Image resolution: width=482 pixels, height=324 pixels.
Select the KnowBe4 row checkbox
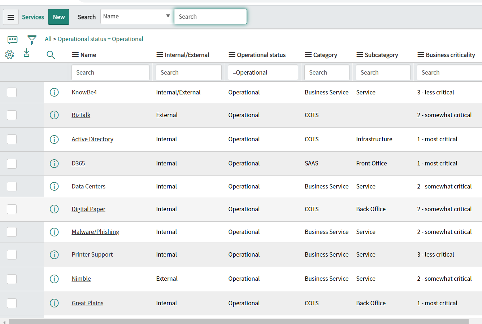(x=12, y=92)
